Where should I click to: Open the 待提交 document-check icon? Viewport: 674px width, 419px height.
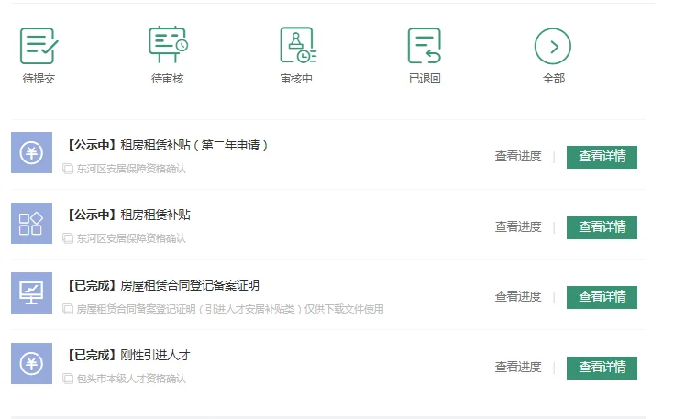39,46
